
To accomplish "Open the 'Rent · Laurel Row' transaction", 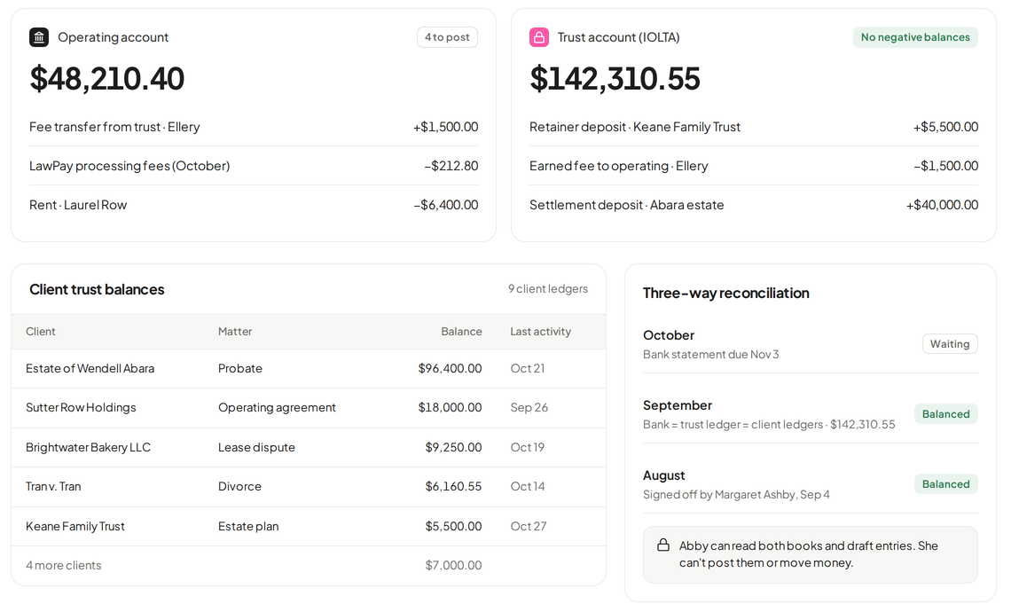I will (254, 205).
